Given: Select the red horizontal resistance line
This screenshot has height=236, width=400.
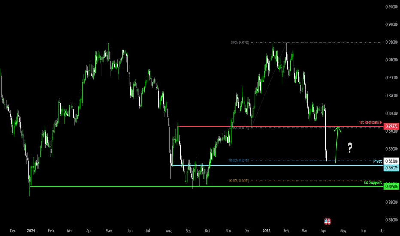Looking at the screenshot, I should [281, 126].
